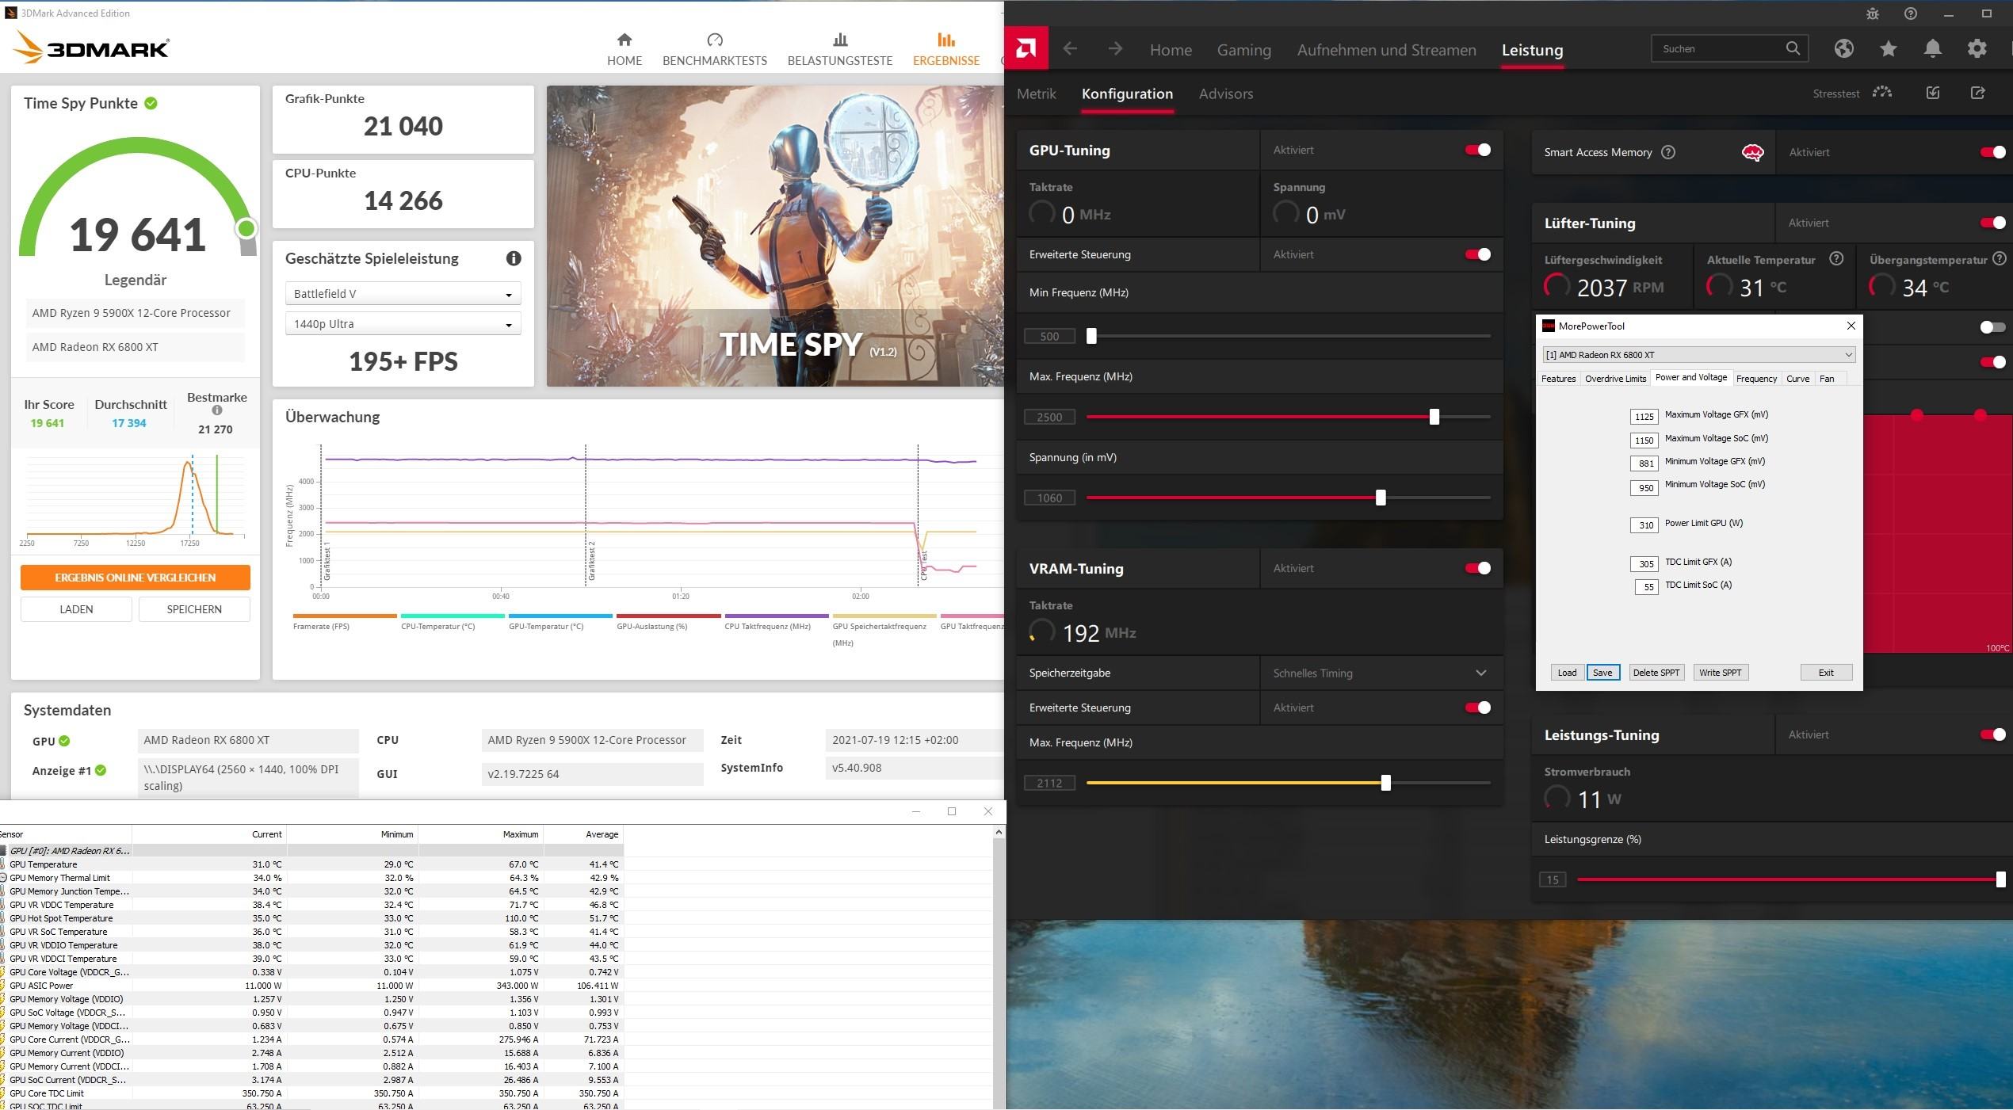Click the 3DMark logo

[x=91, y=48]
